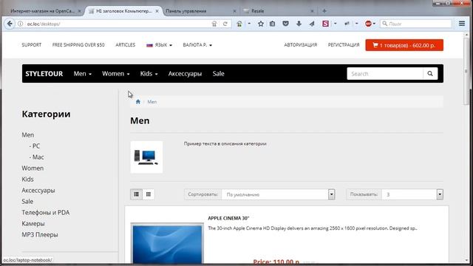Image resolution: width=473 pixels, height=266 pixels.
Task: Expand the Kids menu in the black navbar
Action: pyautogui.click(x=149, y=74)
